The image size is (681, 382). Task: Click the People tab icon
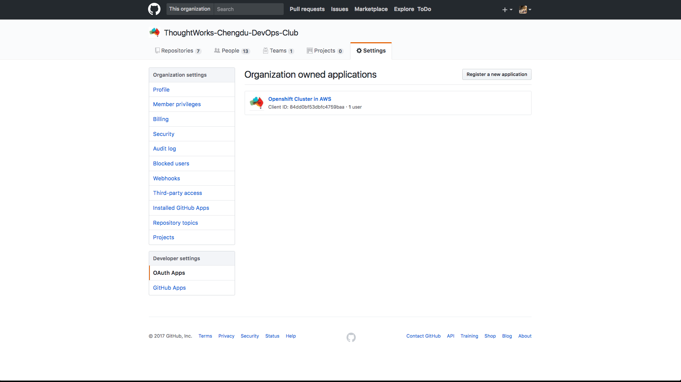pos(217,51)
